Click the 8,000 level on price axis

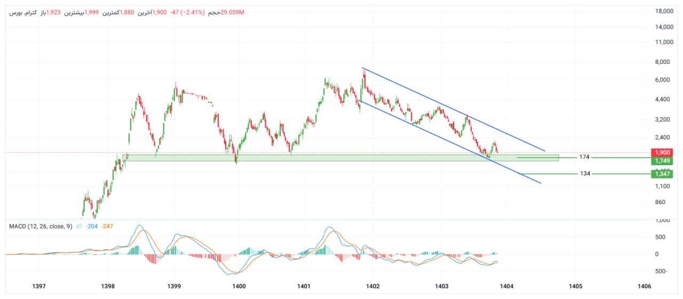[x=664, y=62]
